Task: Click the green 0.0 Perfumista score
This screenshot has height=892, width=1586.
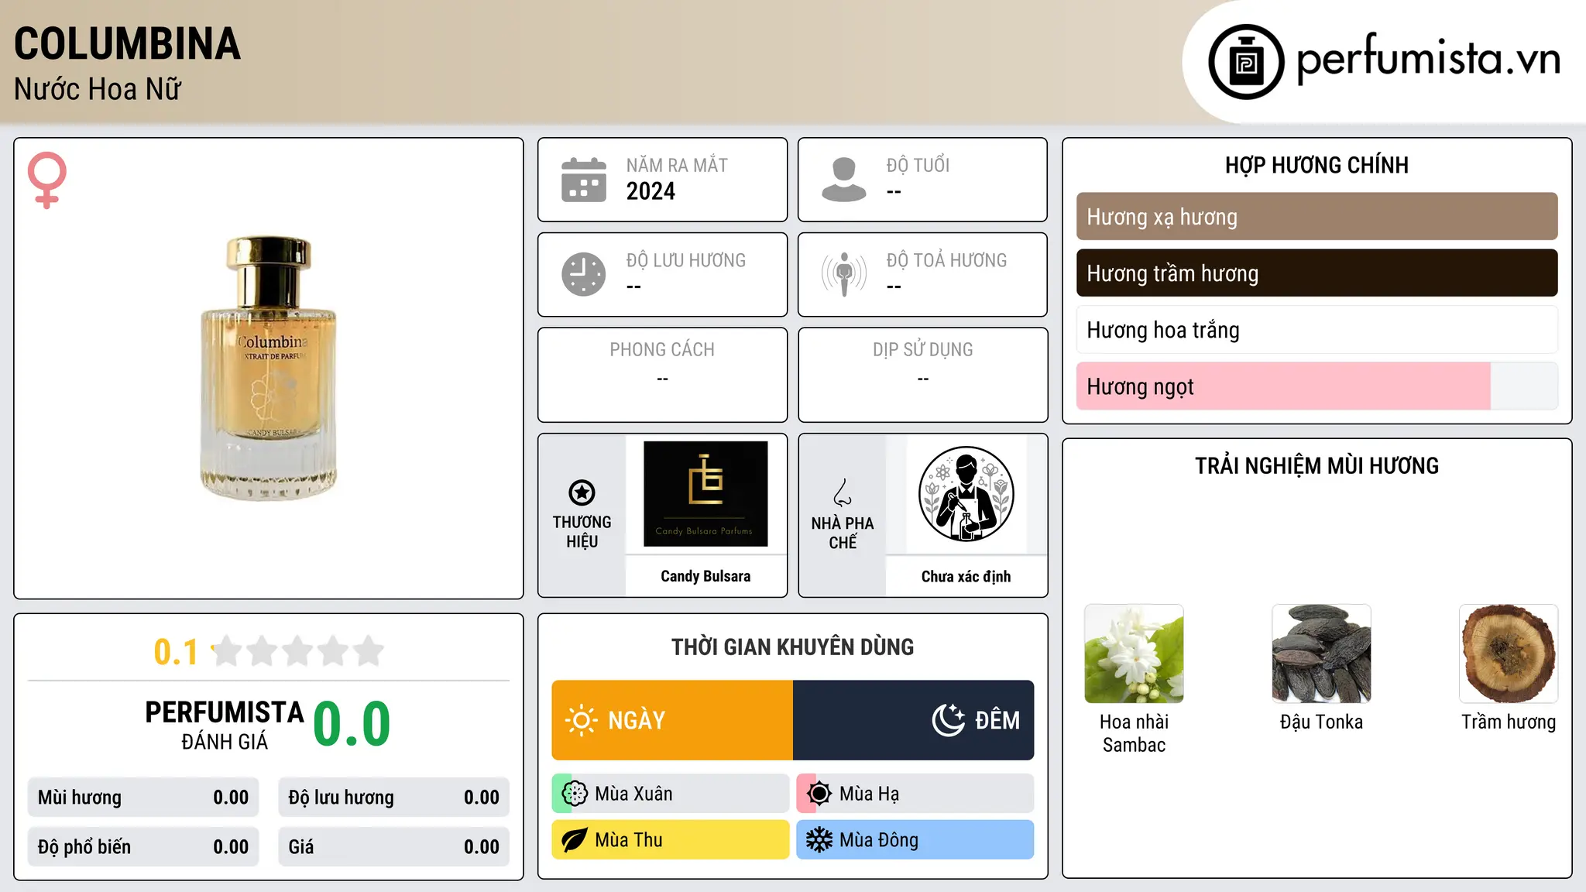Action: pyautogui.click(x=352, y=724)
